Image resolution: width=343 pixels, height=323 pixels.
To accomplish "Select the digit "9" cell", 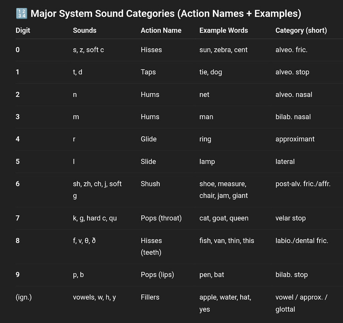I will point(18,275).
